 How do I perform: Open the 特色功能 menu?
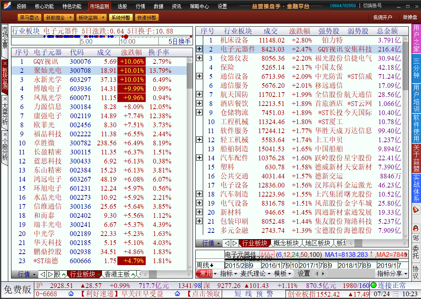pos(72,6)
